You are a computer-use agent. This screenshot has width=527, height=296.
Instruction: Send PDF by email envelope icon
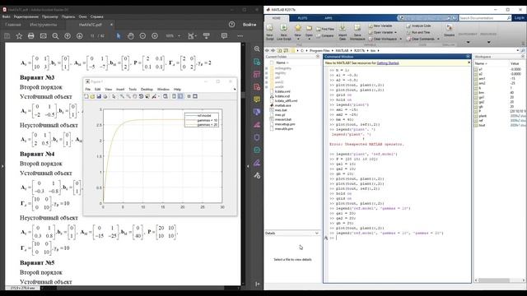43,35
